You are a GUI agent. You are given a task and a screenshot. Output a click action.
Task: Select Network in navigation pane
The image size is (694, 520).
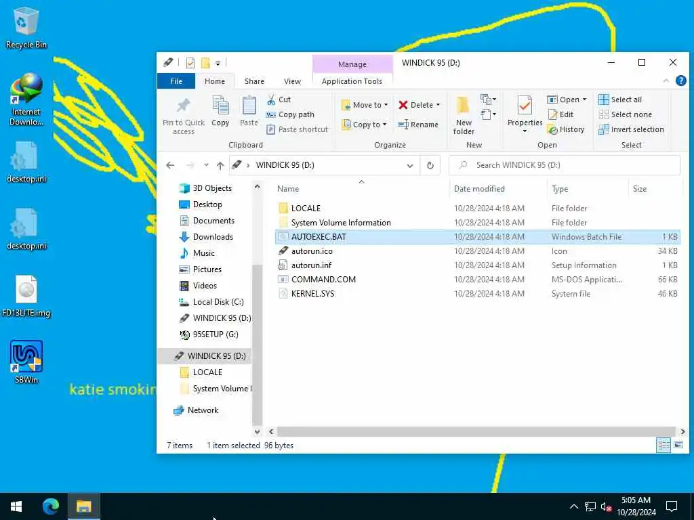pyautogui.click(x=196, y=410)
